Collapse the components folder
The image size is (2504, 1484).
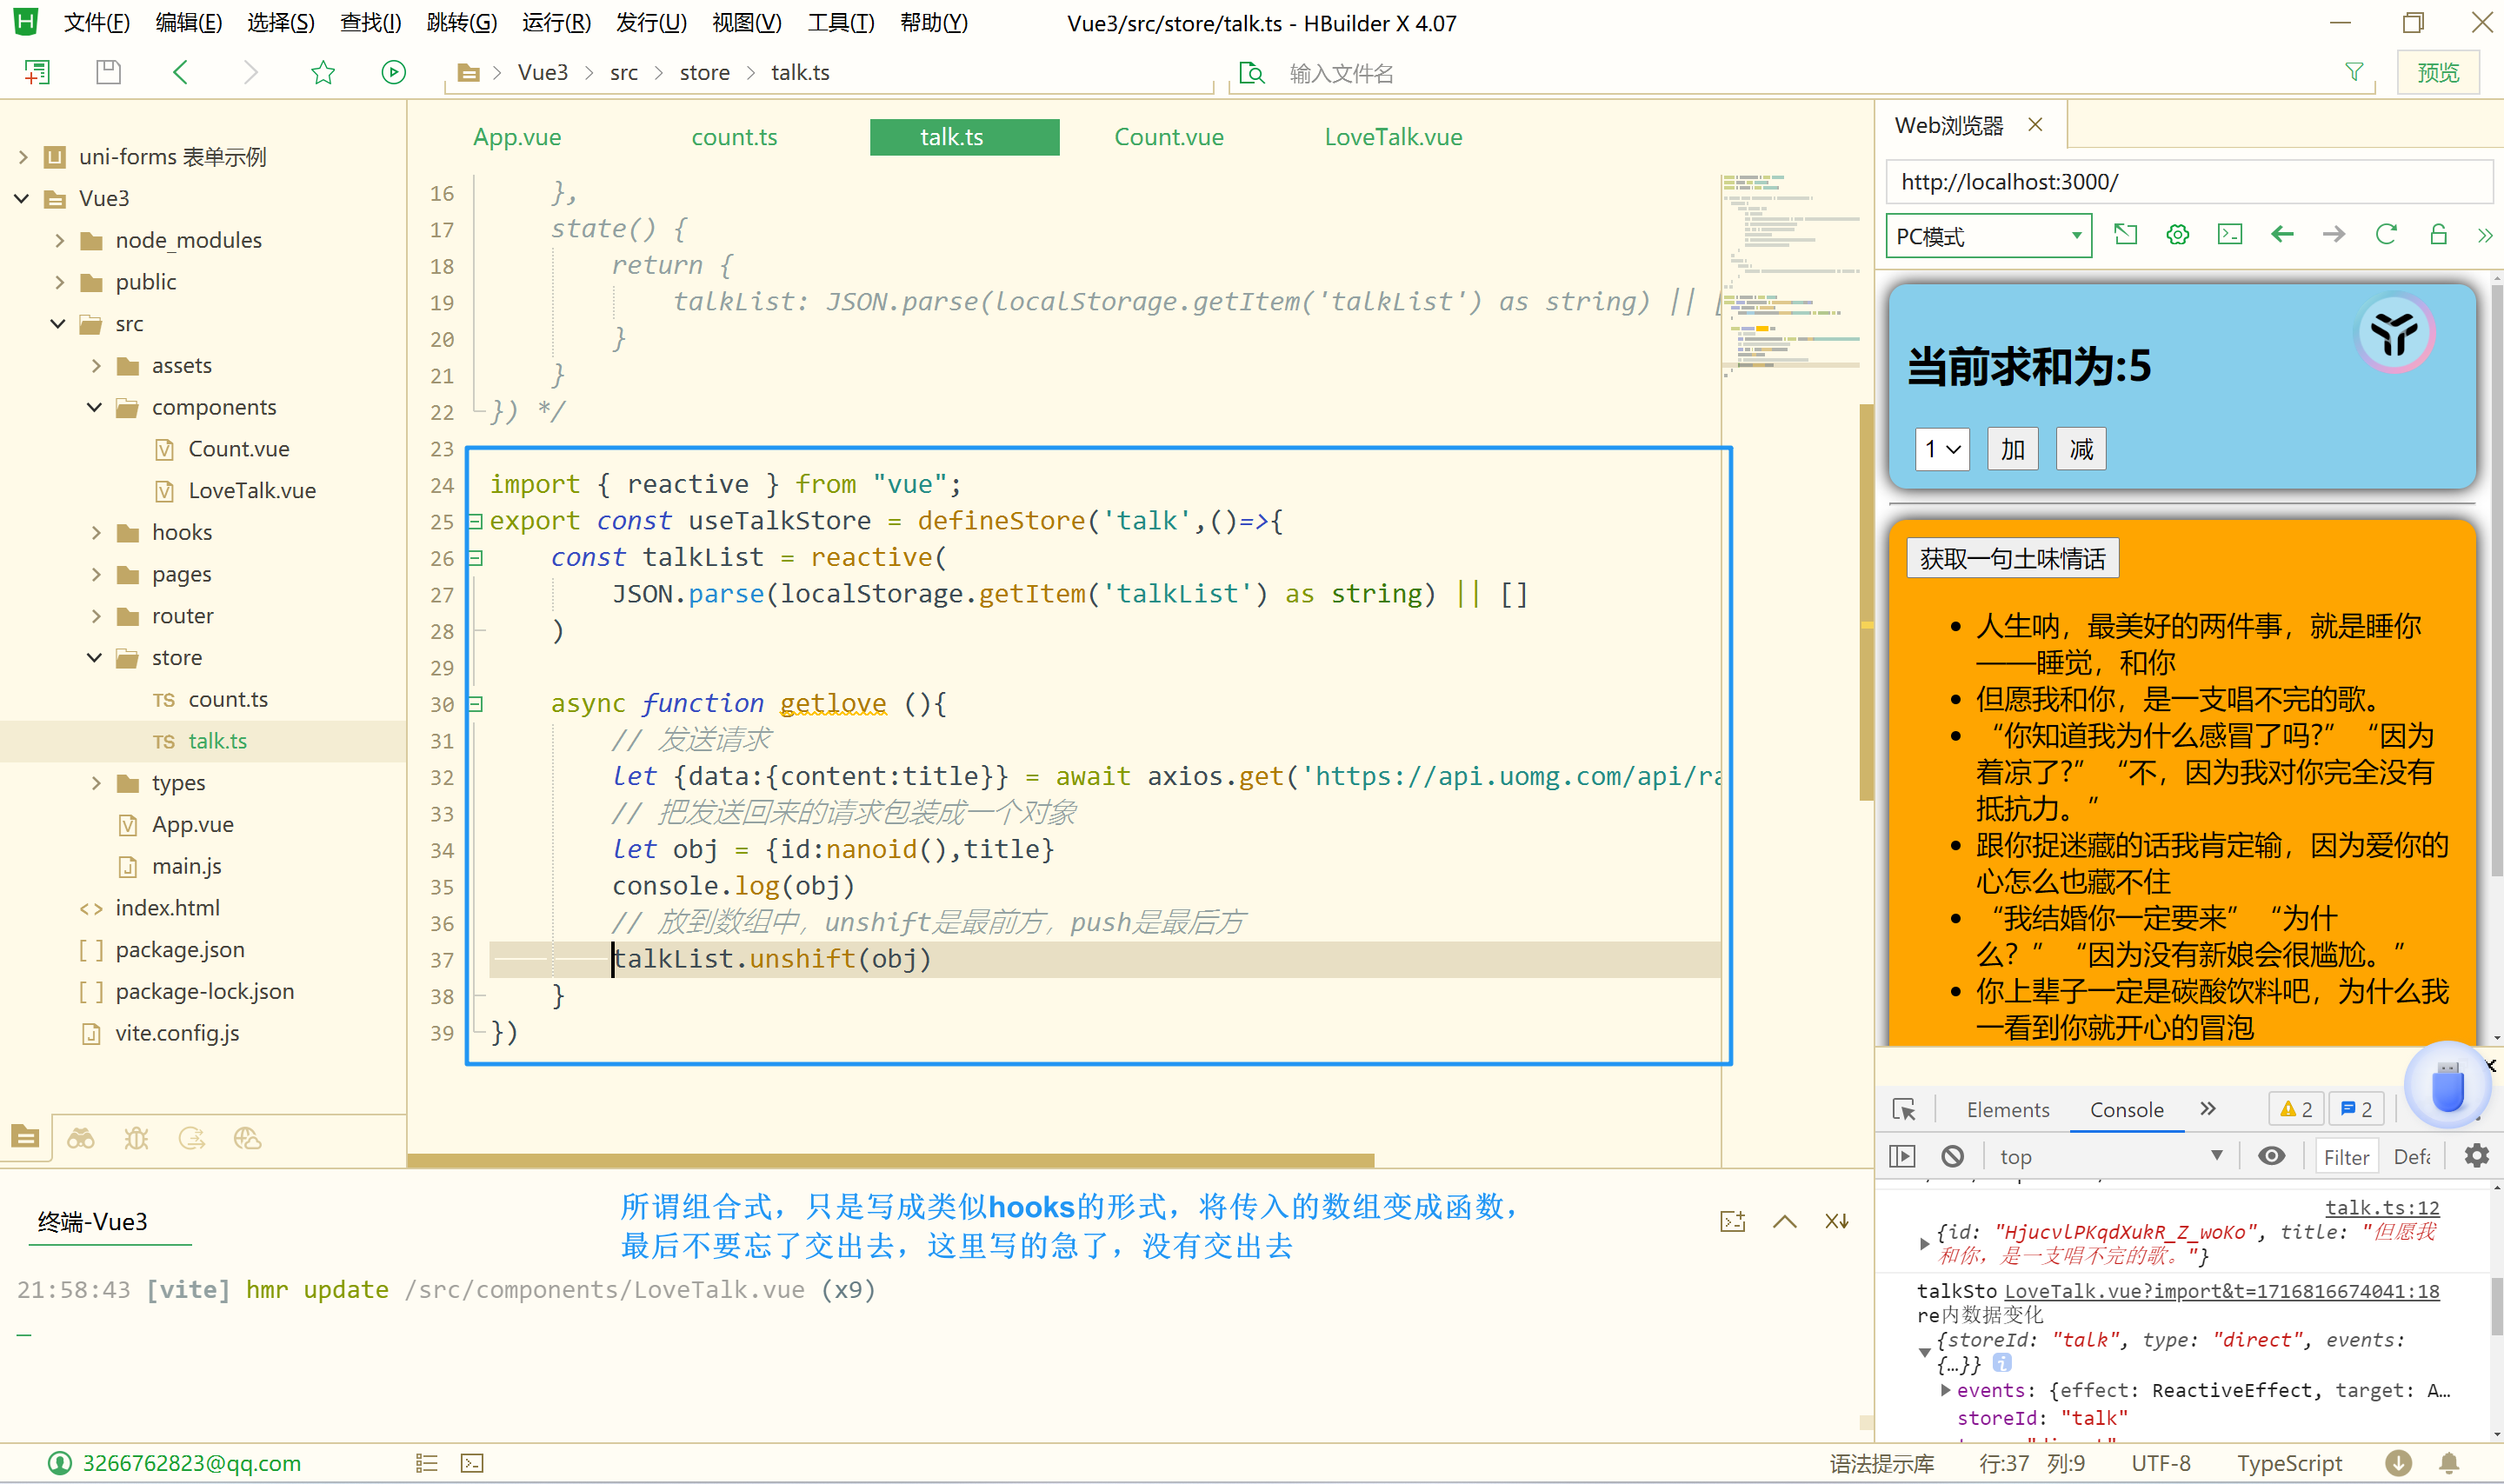[95, 407]
